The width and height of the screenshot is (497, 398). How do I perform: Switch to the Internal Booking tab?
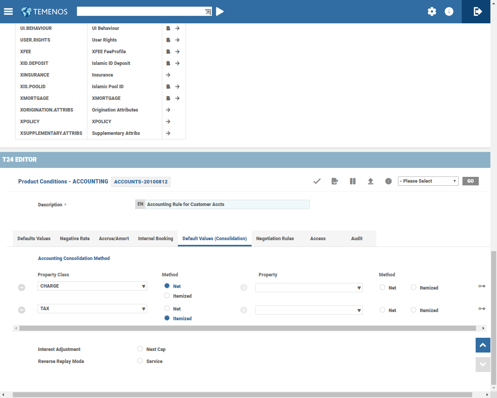point(155,239)
